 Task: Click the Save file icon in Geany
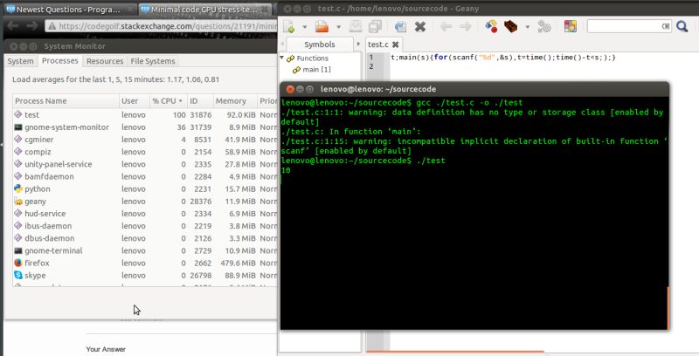coord(356,27)
